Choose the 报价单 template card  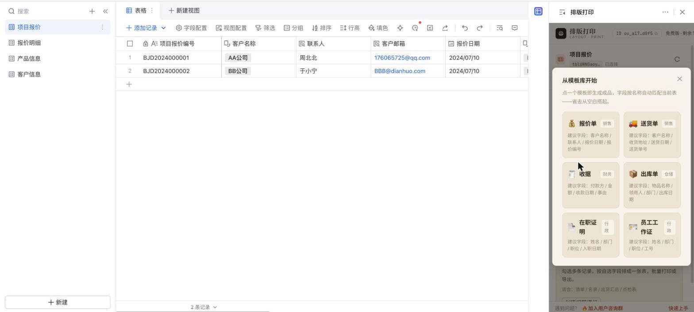591,135
